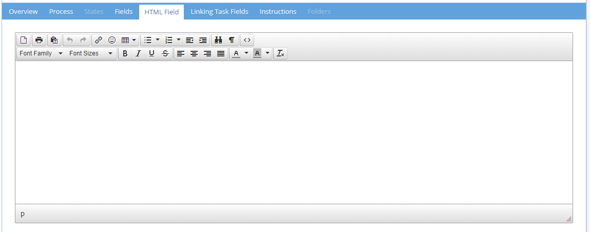
Task: Go to Linking Task Fields tab
Action: (x=219, y=12)
